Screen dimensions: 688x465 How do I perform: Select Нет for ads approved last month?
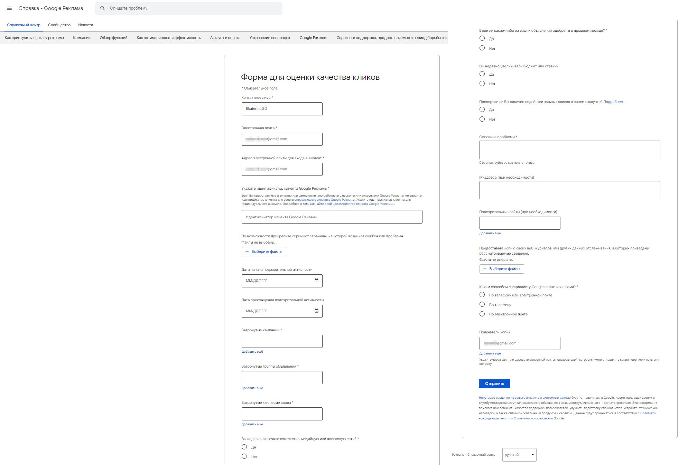pyautogui.click(x=482, y=48)
